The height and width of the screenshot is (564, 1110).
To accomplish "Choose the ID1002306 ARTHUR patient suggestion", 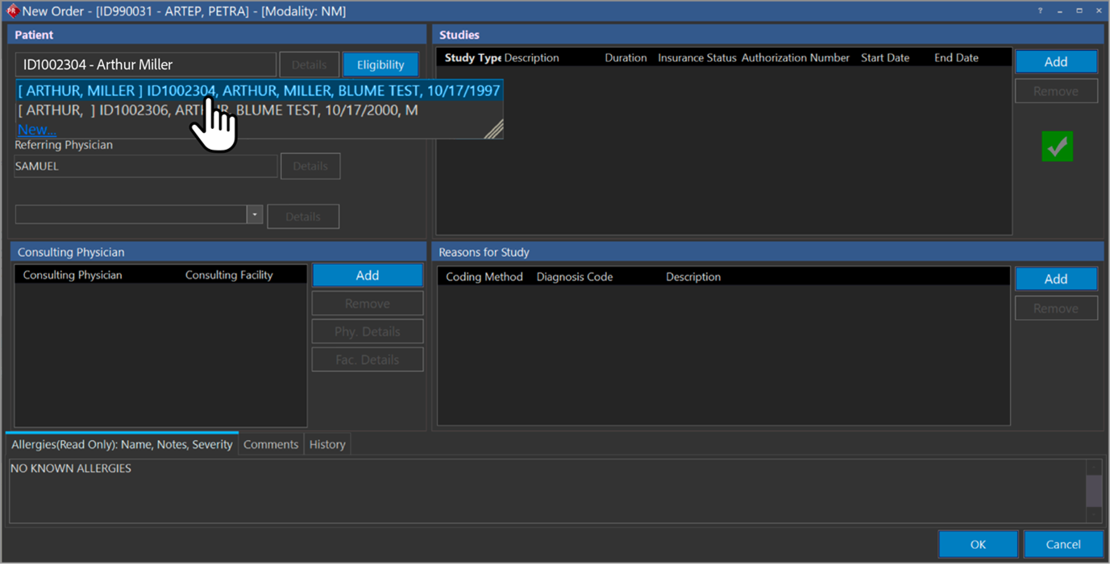I will [x=218, y=110].
